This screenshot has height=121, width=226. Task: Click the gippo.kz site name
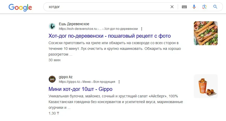click(66, 77)
